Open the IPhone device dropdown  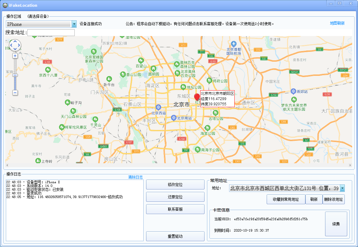pos(74,24)
